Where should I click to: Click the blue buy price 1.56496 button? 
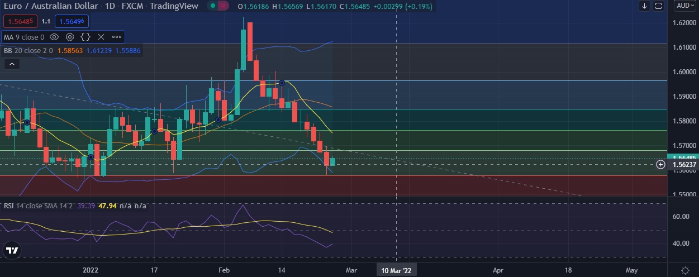click(x=72, y=21)
